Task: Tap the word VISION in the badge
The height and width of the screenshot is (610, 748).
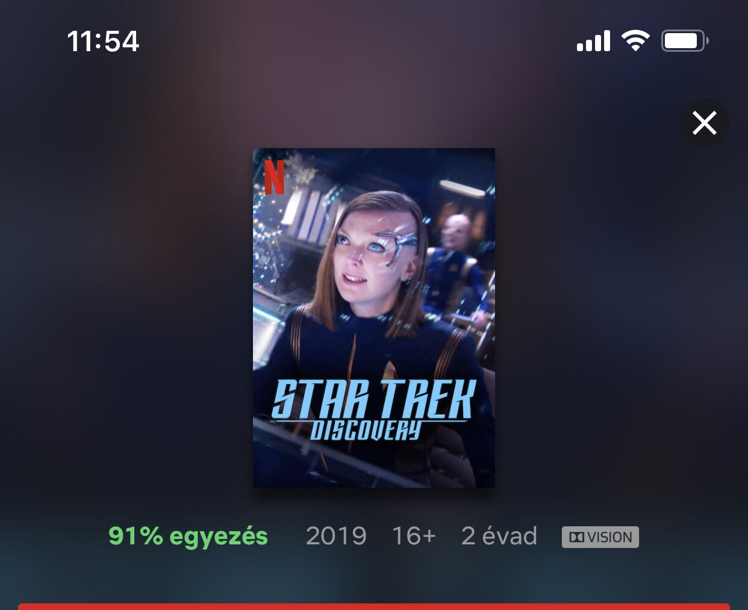Action: [609, 537]
